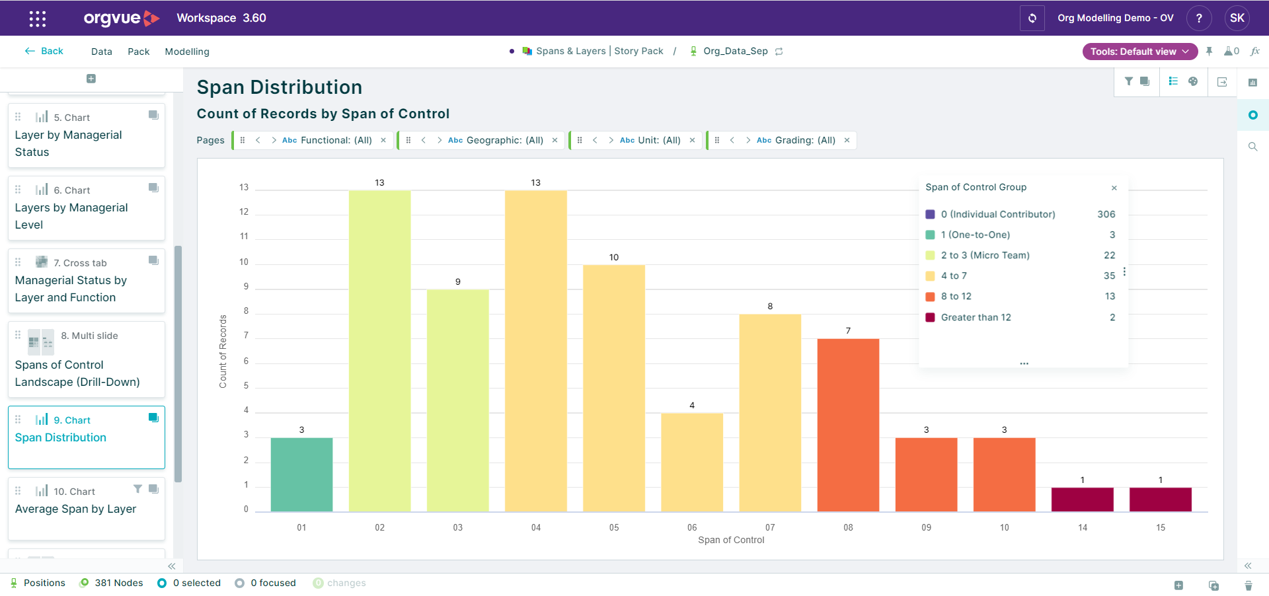1269x596 pixels.
Task: Close the Span of Control Group legend
Action: [x=1114, y=188]
